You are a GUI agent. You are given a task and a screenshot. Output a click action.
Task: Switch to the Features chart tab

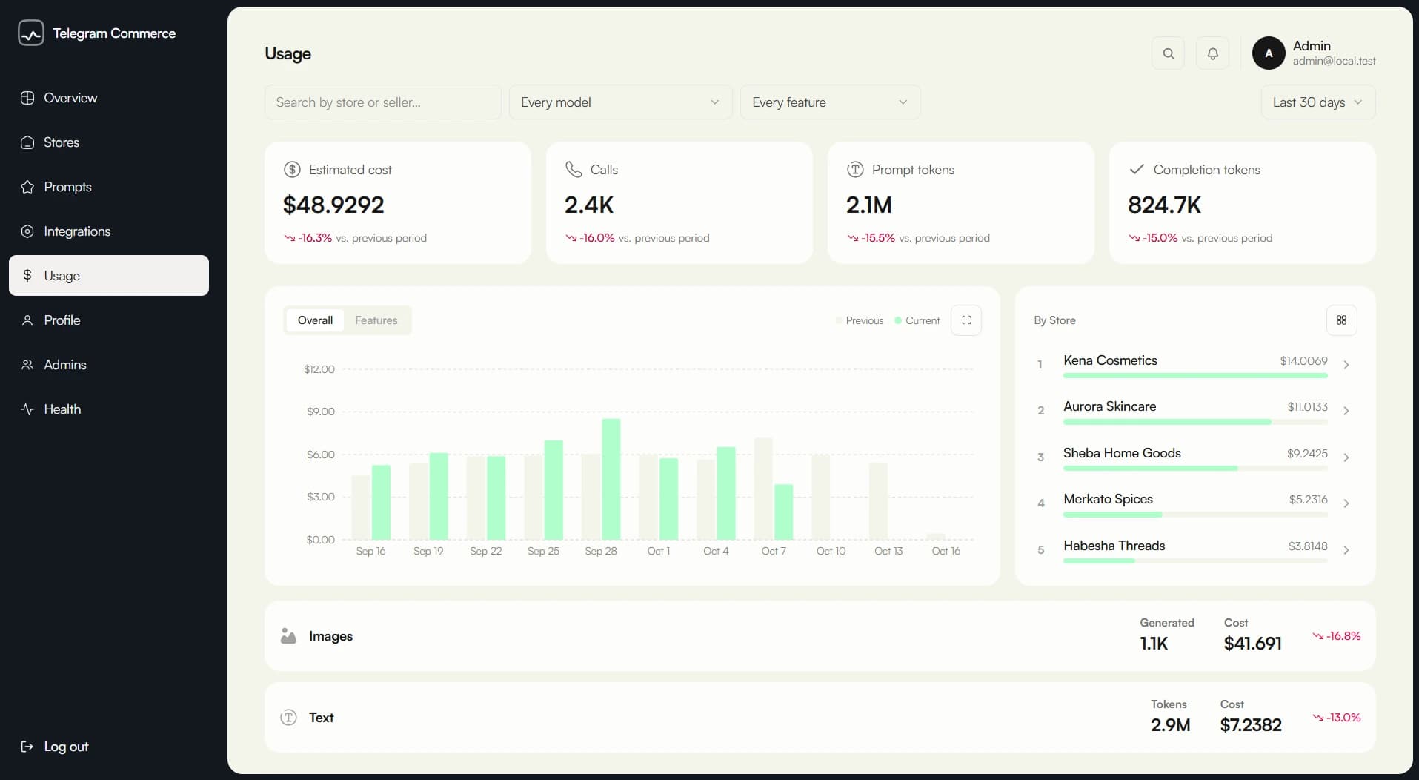coord(376,320)
